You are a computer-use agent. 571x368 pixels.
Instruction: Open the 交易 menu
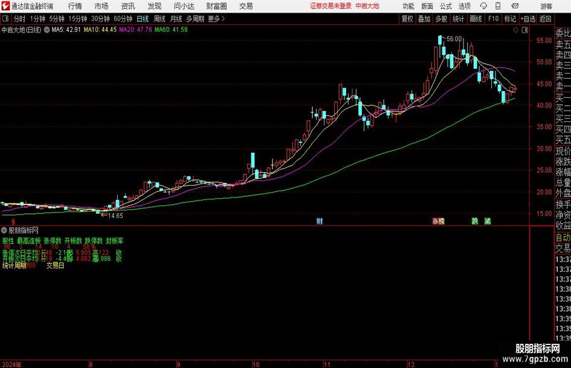(246, 6)
